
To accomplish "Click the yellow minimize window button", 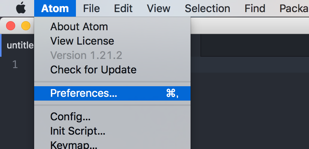I will [x=26, y=26].
